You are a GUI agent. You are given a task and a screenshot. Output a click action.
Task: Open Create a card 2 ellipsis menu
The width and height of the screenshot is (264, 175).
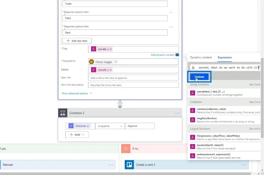[244, 165]
